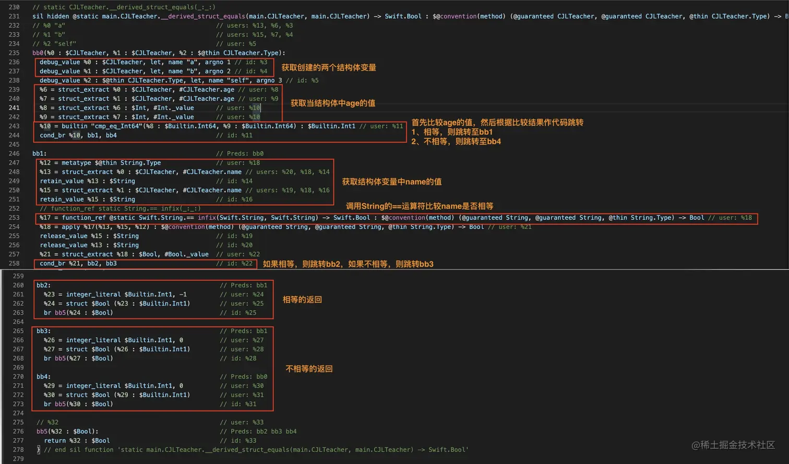
Task: Click 'release_value %13 : $String' line
Action: click(x=146, y=245)
